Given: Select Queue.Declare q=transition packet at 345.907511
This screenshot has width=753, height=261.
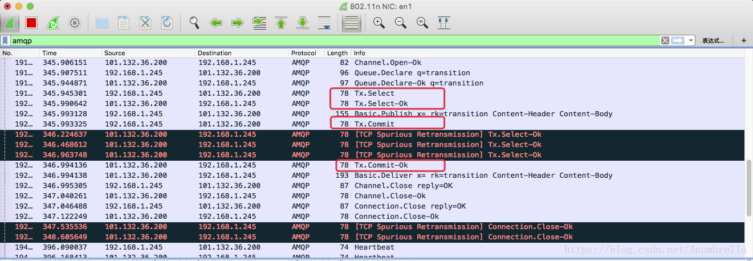Looking at the screenshot, I should tap(372, 73).
